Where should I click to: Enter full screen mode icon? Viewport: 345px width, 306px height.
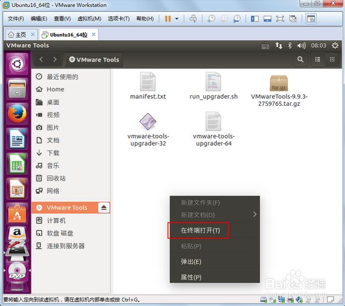[280, 19]
